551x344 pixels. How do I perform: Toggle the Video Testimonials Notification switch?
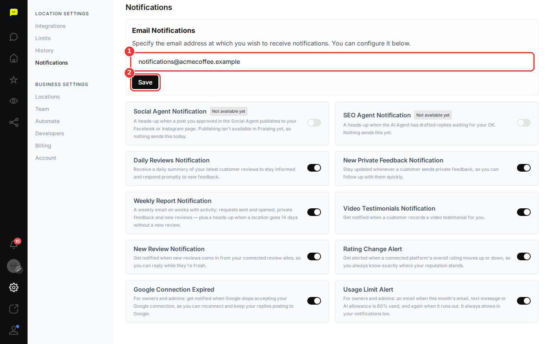(524, 212)
